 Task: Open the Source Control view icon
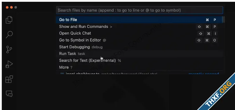point(9,49)
